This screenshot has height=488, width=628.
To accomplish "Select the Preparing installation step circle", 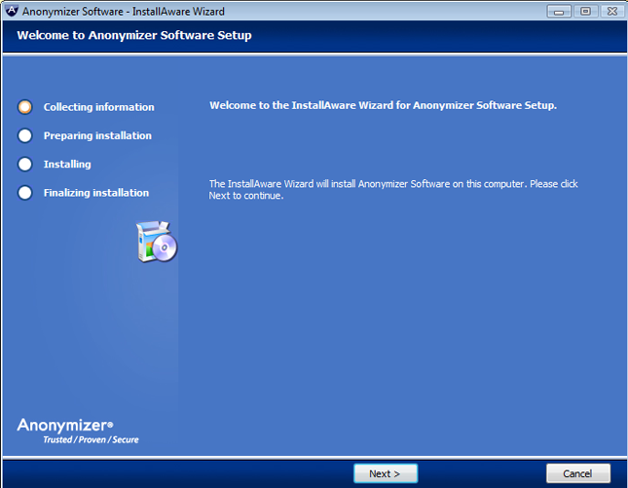I will (25, 135).
